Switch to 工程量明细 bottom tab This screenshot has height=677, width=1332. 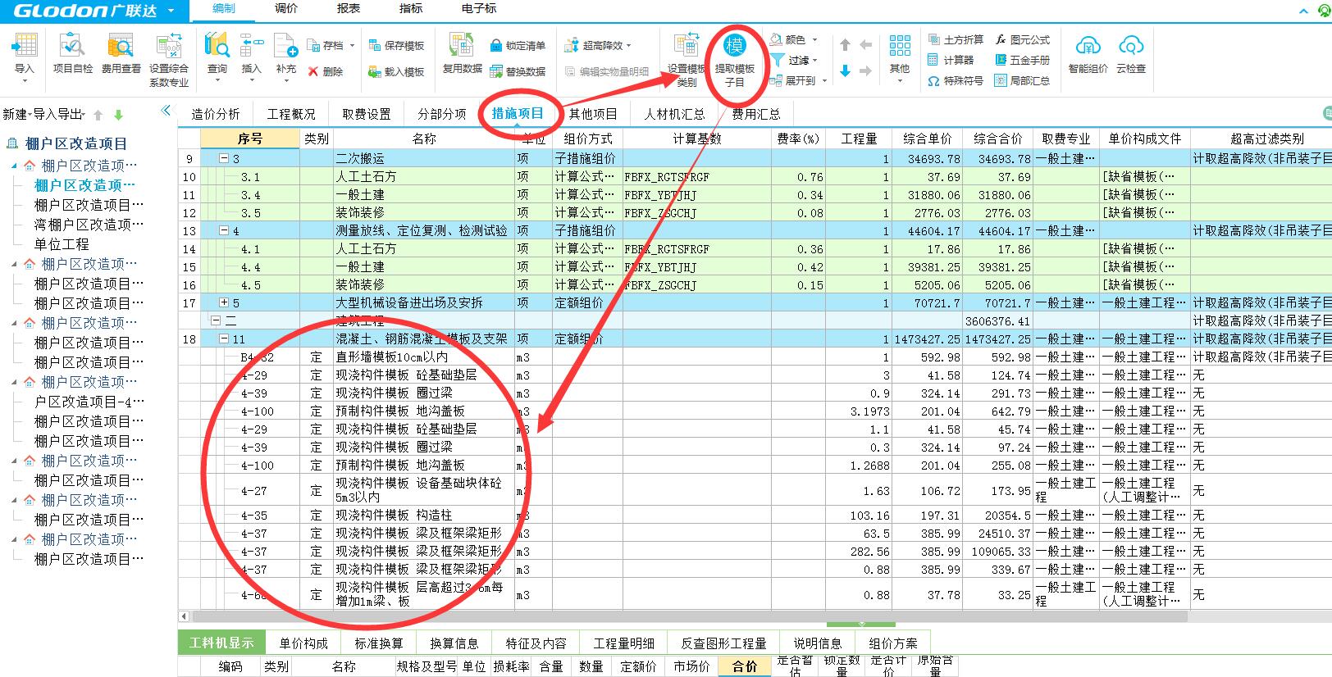pyautogui.click(x=624, y=643)
